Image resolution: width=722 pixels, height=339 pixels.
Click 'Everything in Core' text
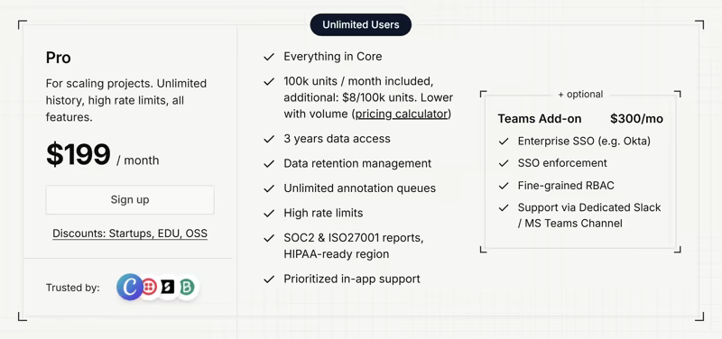point(333,57)
